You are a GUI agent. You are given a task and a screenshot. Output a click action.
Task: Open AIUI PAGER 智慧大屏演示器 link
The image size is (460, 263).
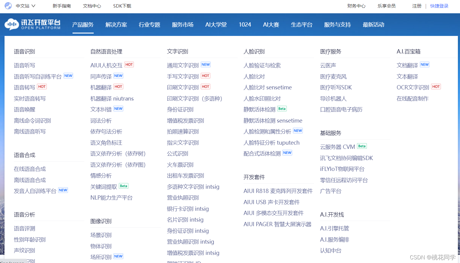coord(277,224)
